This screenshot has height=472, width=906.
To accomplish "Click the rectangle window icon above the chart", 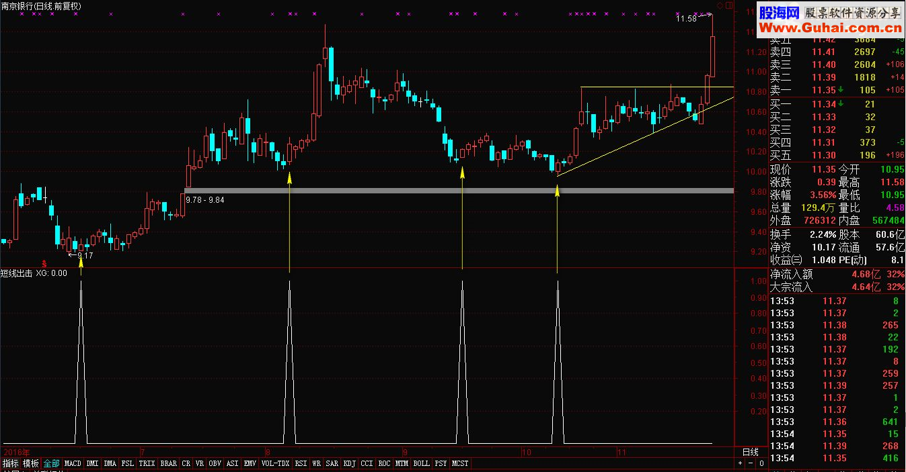I will coord(729,5).
